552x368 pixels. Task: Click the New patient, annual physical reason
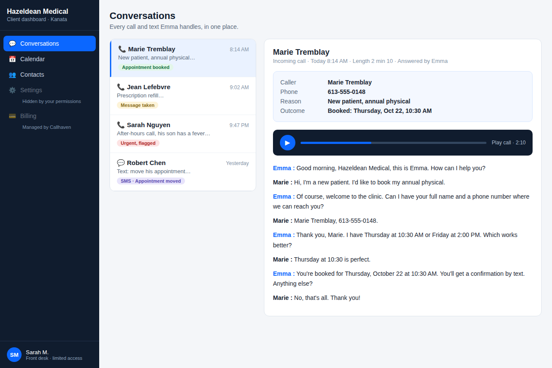click(x=369, y=101)
